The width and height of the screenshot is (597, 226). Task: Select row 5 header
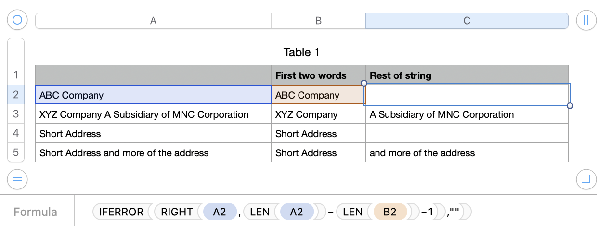point(16,152)
